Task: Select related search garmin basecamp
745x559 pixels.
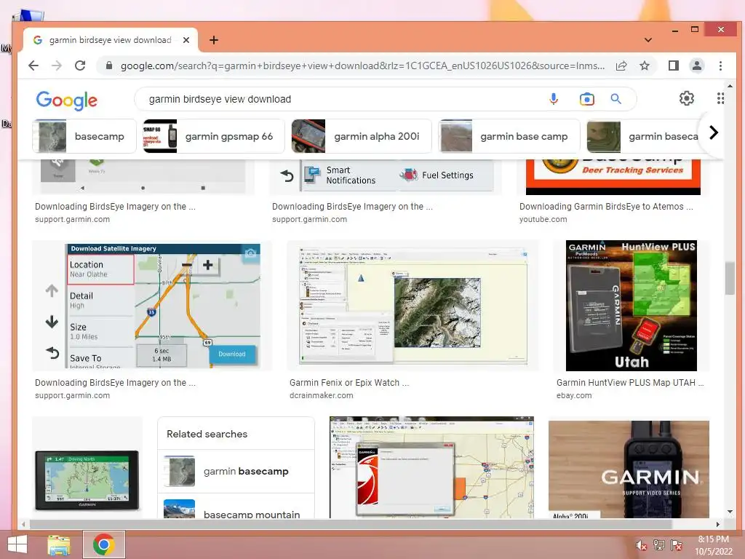Action: 236,471
